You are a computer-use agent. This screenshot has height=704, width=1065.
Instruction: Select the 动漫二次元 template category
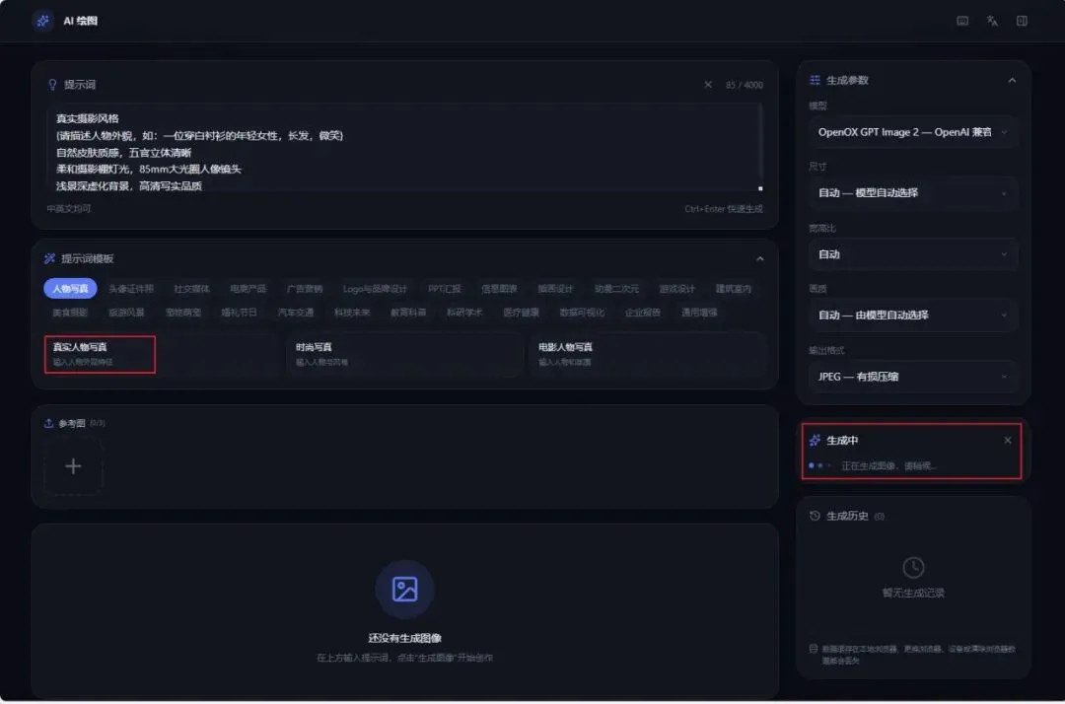pos(616,289)
